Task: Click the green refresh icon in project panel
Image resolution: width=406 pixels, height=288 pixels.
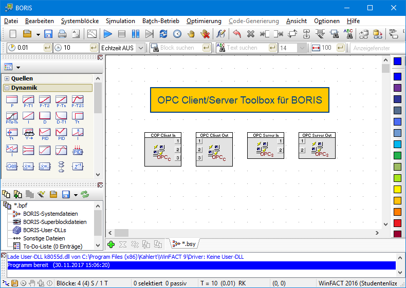Action: click(85, 194)
